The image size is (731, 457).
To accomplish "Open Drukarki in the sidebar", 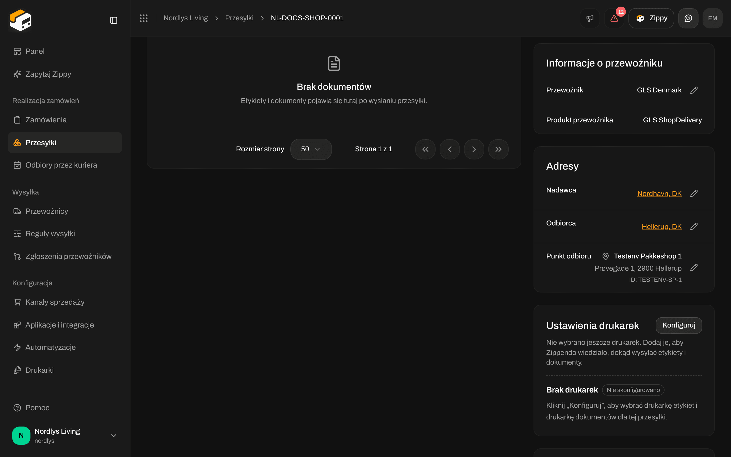I will click(x=65, y=370).
